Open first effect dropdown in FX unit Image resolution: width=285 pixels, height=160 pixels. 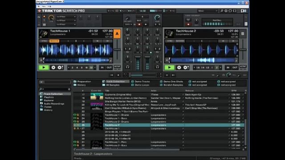(66, 17)
